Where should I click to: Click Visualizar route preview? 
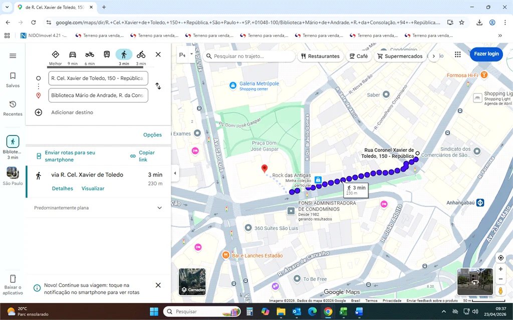pos(93,188)
